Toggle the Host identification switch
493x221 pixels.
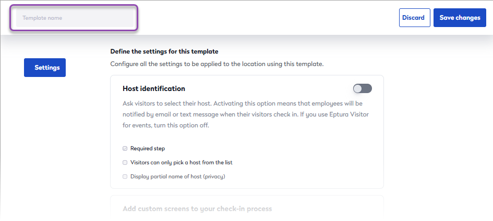(x=363, y=89)
